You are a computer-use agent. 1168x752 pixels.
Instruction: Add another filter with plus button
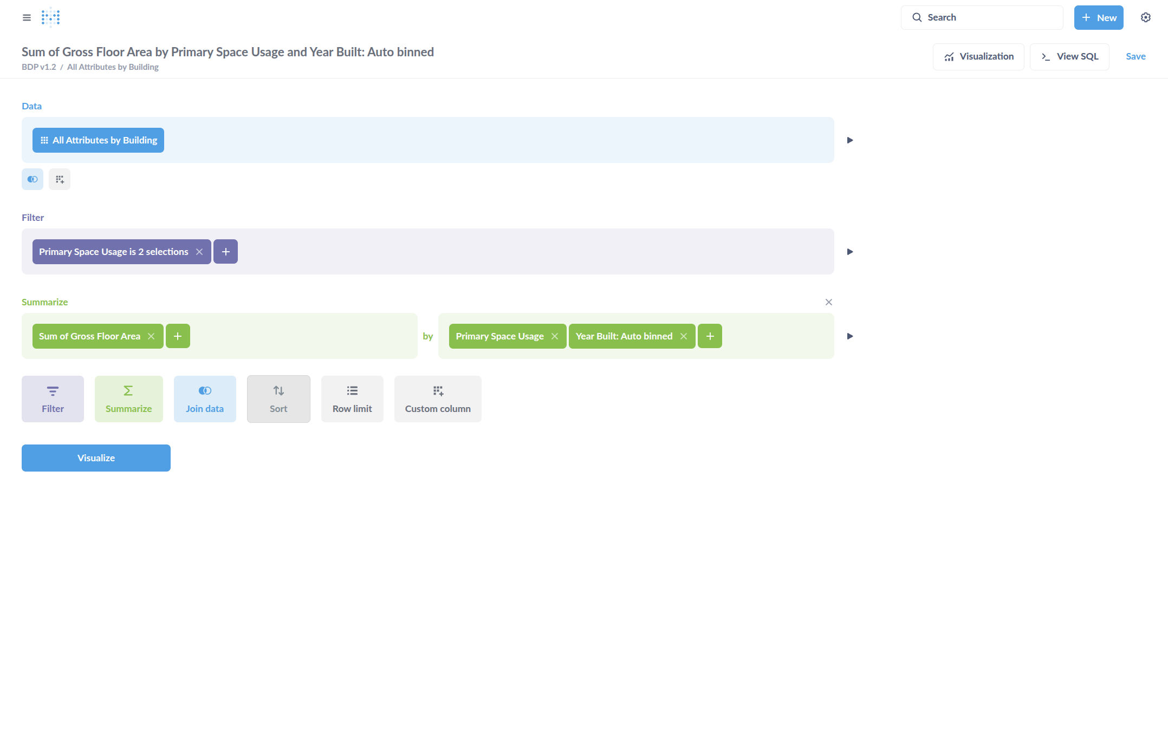click(225, 252)
